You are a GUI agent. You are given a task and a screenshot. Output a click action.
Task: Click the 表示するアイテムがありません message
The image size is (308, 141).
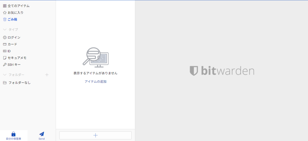tap(95, 73)
